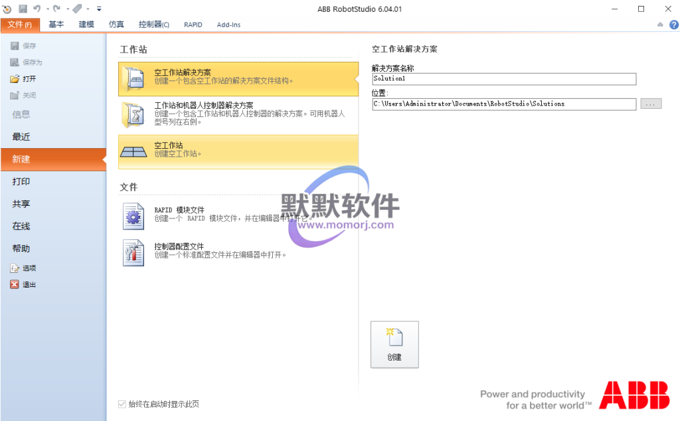Screen dimensions: 680x421
Task: Switch to the Add-Ins ribbon tab
Action: (228, 25)
